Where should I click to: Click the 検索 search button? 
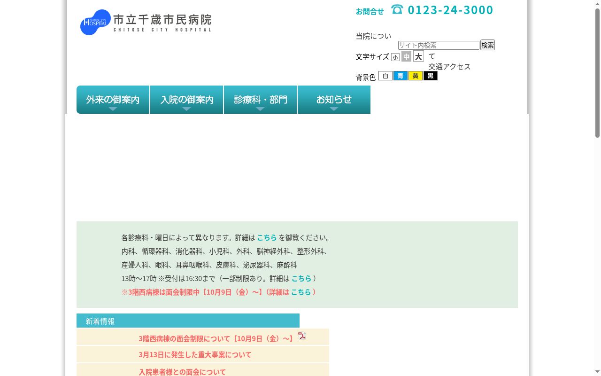[x=487, y=45]
